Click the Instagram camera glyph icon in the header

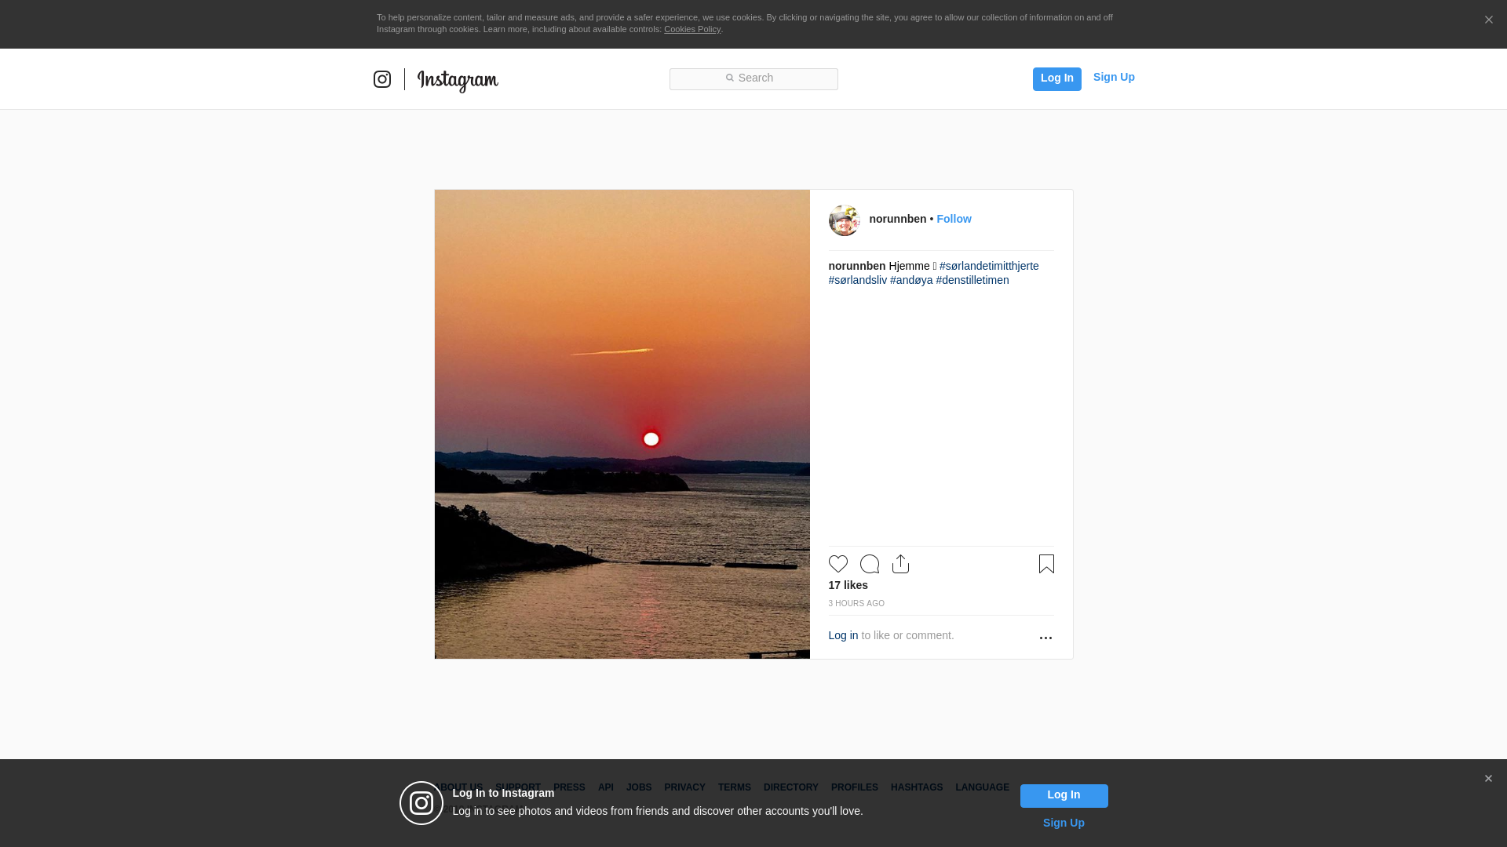382,79
